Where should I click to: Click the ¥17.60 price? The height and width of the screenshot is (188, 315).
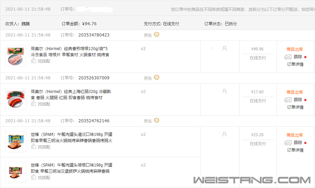point(257,92)
